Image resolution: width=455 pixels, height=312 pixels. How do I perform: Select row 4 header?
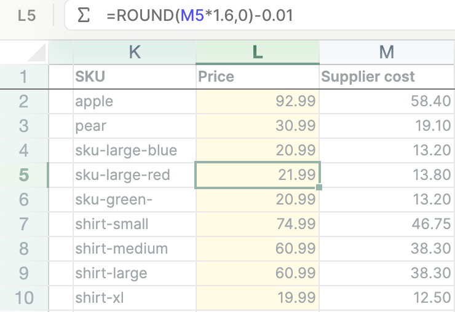[24, 150]
